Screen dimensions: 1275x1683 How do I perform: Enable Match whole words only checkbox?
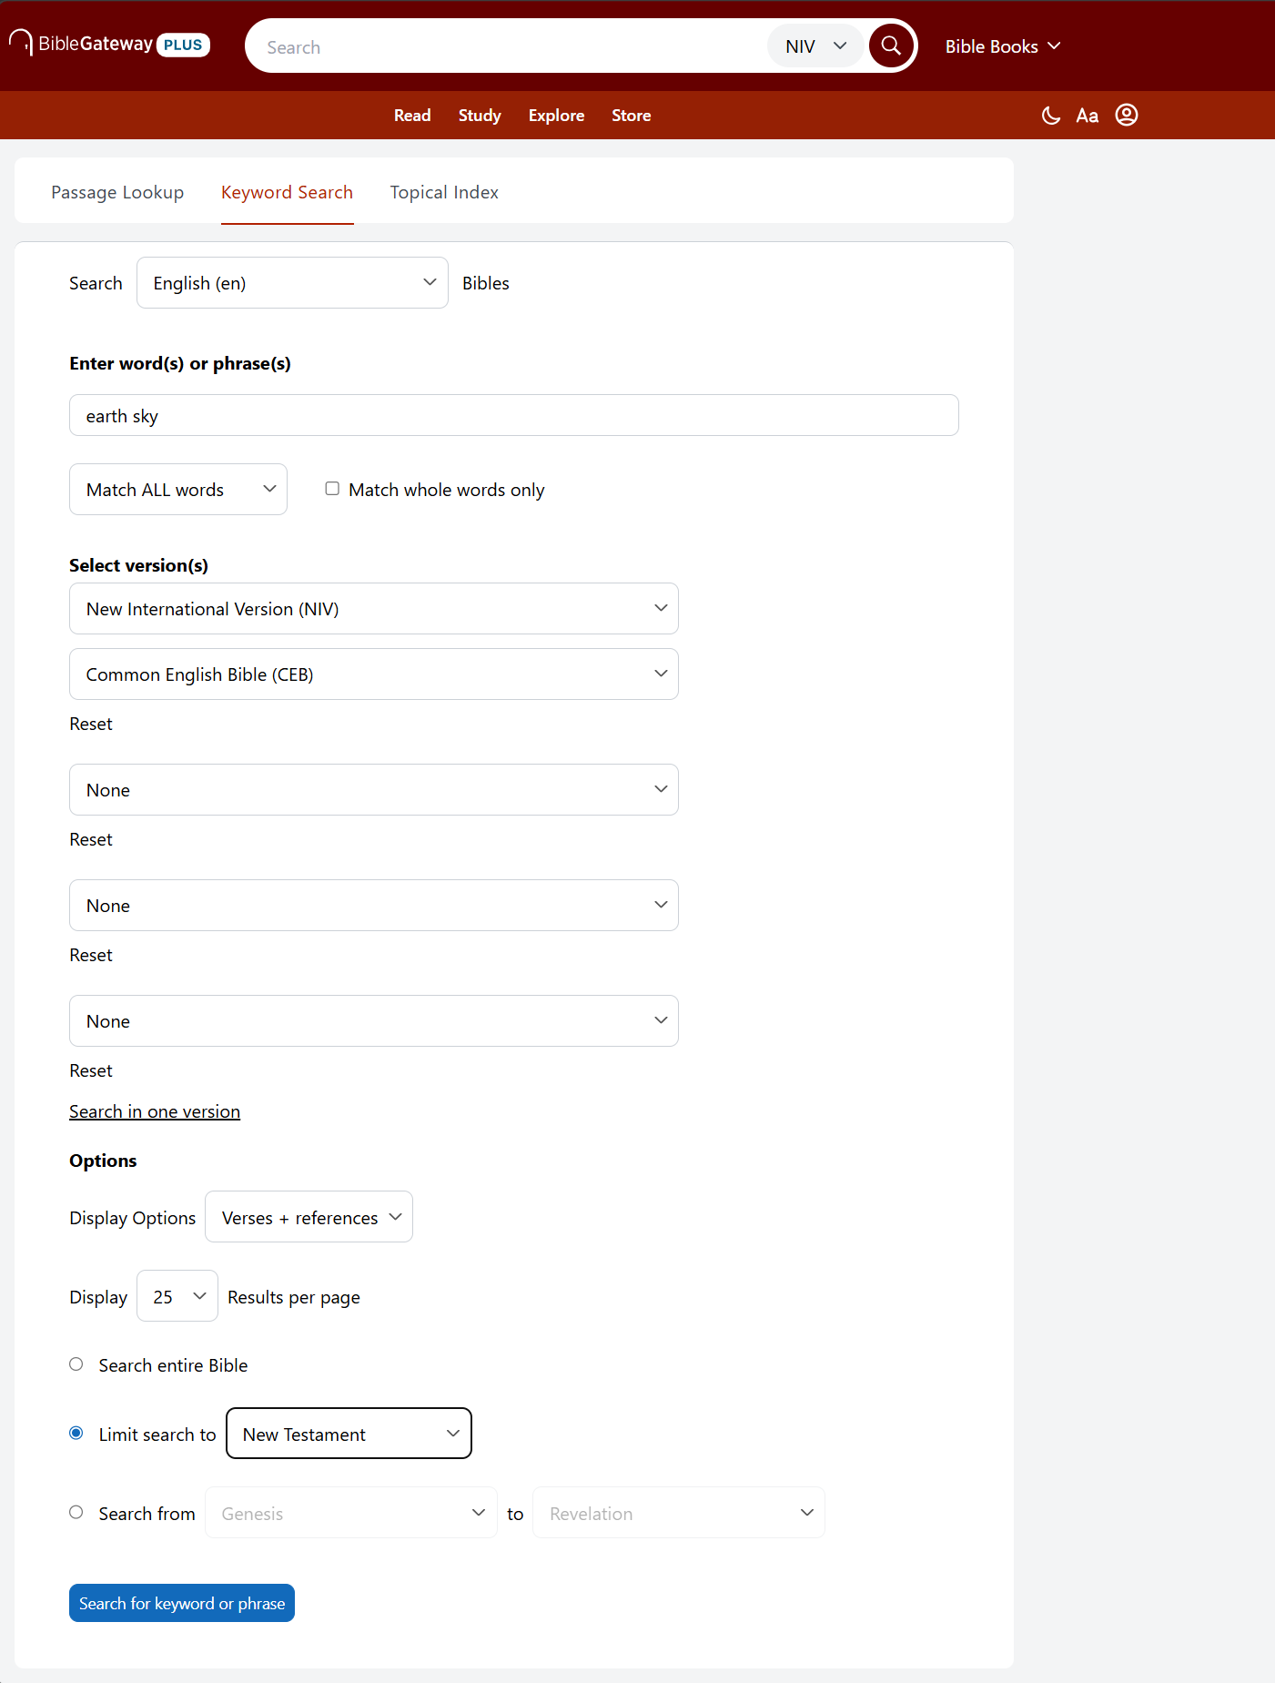pyautogui.click(x=332, y=489)
